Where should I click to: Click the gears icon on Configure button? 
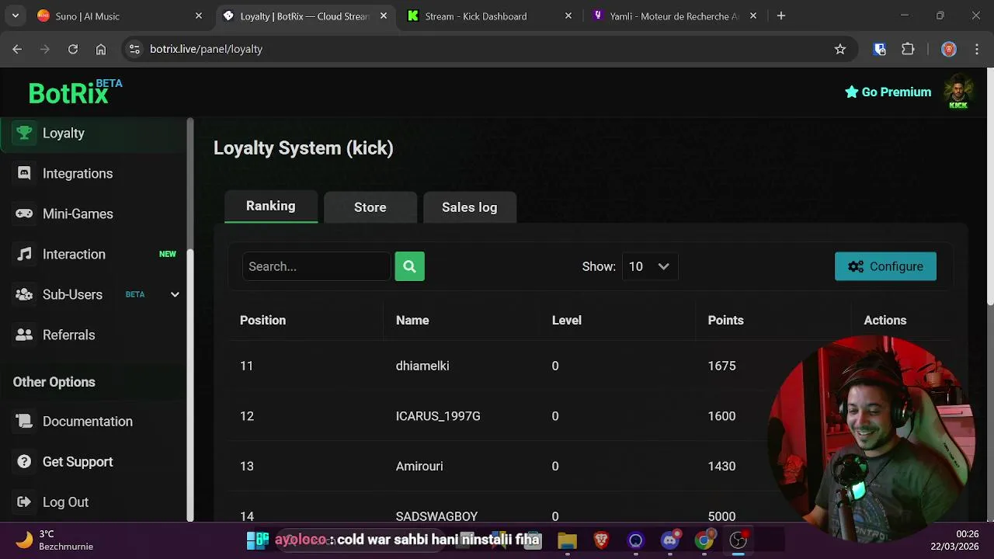tap(856, 266)
